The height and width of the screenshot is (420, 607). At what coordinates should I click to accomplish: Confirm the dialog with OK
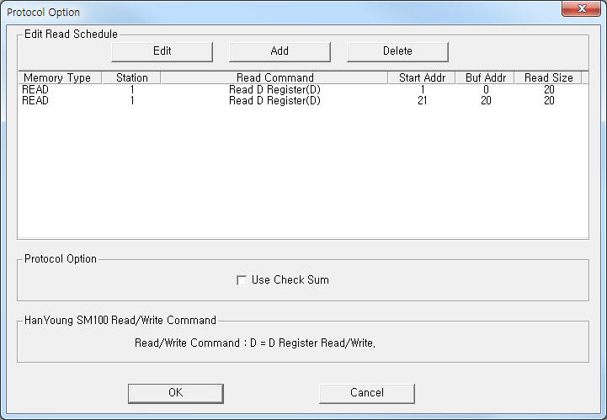pos(175,393)
